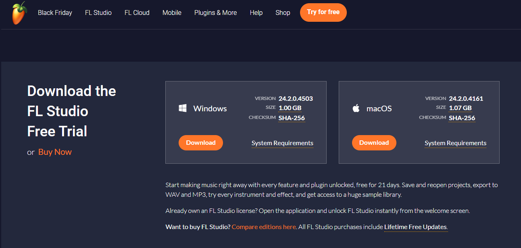Download FL Studio for macOS
Image resolution: width=521 pixels, height=248 pixels.
[x=374, y=143]
